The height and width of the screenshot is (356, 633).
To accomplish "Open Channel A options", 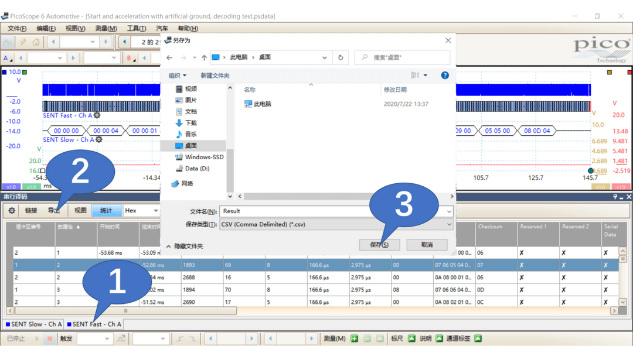I will point(7,58).
